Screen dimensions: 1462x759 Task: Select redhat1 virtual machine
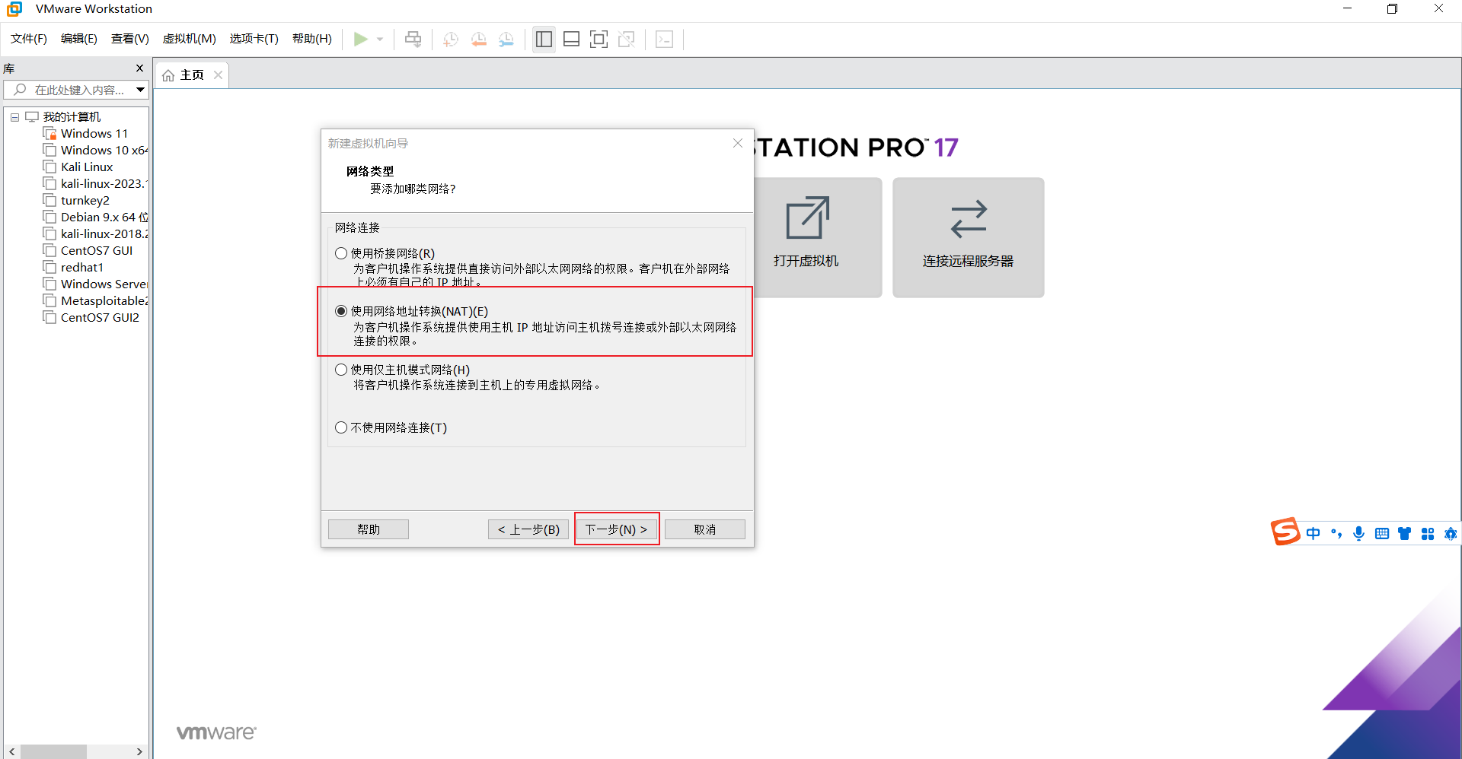click(x=82, y=268)
